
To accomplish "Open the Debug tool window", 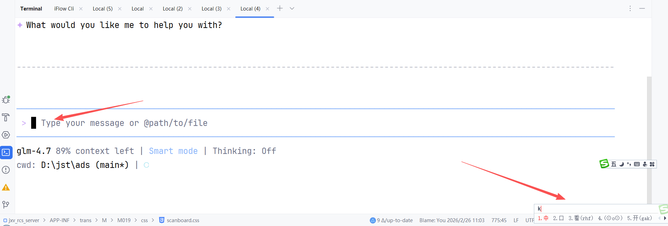I will tap(6, 100).
